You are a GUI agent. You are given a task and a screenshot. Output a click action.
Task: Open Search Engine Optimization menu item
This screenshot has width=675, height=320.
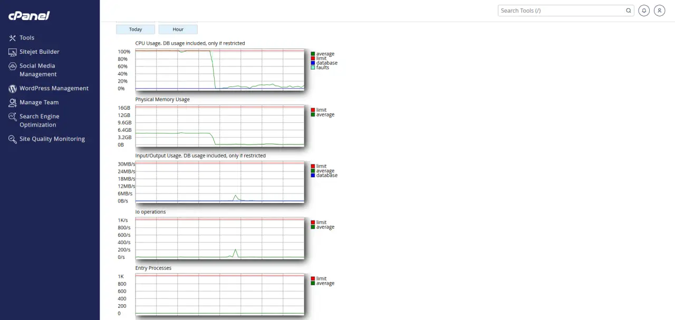(39, 121)
